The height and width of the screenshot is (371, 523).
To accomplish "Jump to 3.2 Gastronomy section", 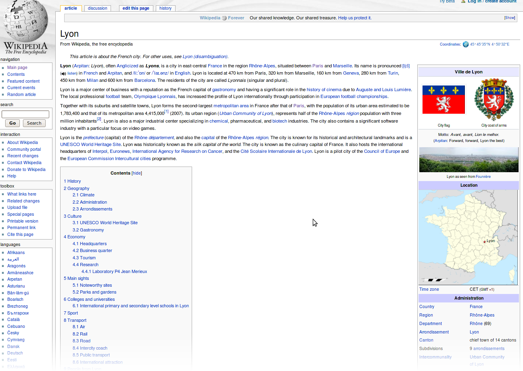I will tap(88, 230).
